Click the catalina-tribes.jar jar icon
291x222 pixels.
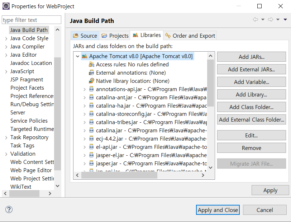pyautogui.click(x=91, y=122)
